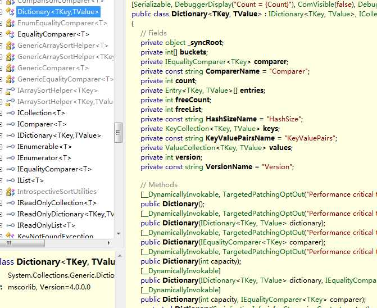Select IntrospectiveSortUtilities tree node

57,192
